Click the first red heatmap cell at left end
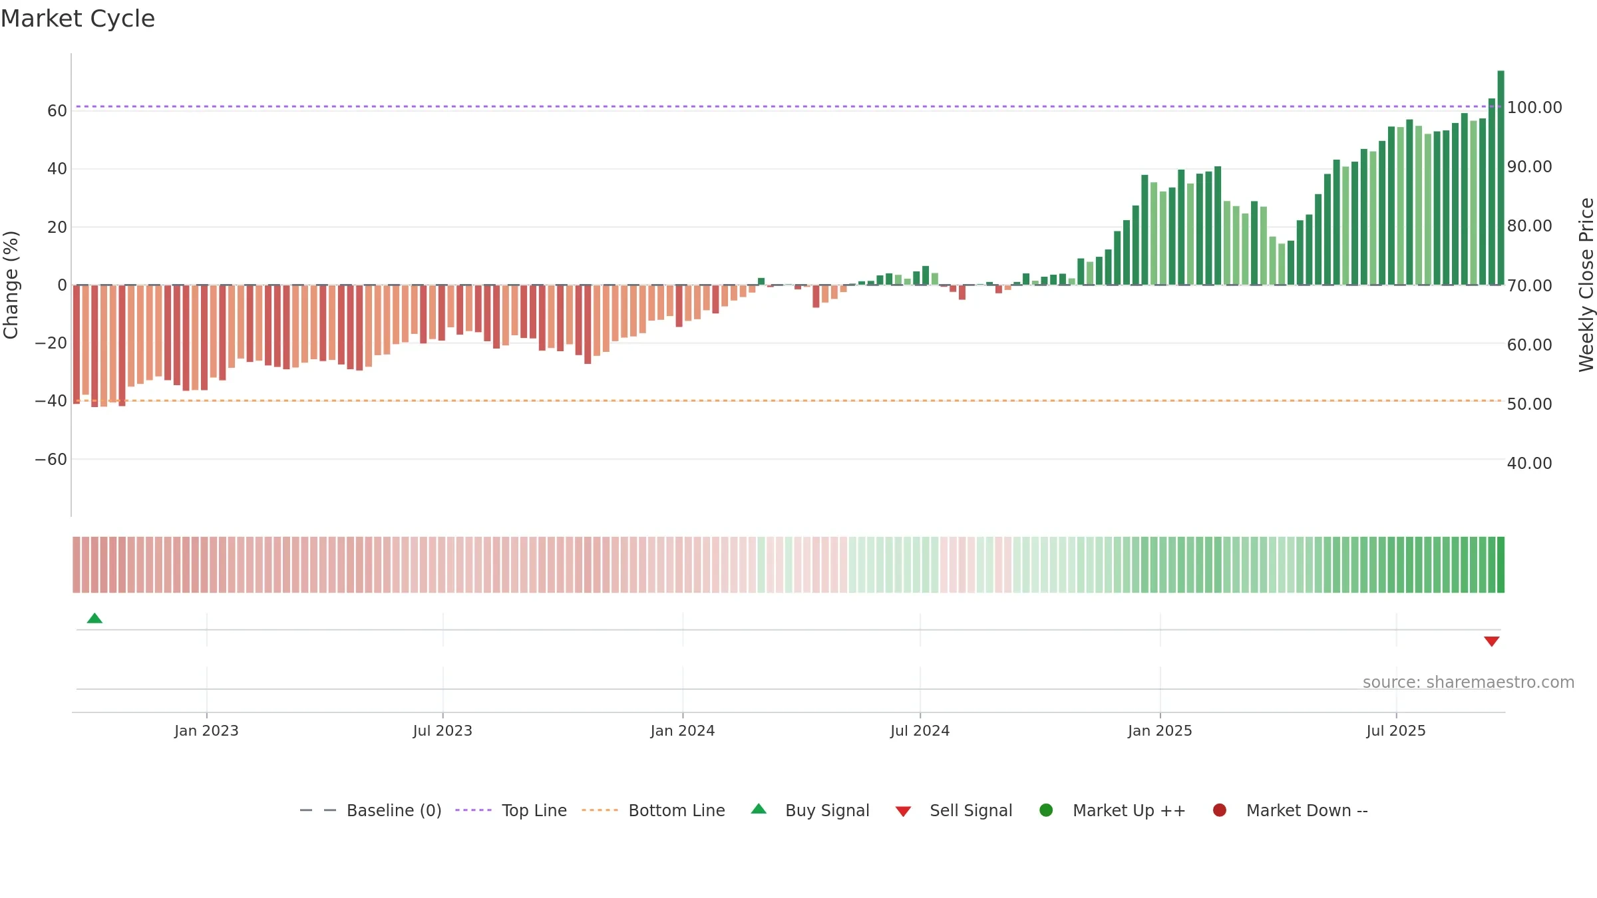 pos(77,564)
